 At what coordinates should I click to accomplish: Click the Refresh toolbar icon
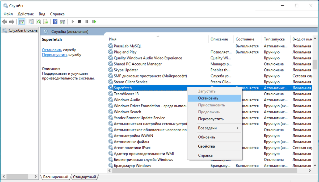click(x=39, y=22)
